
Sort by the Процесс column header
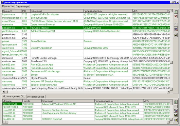pyautogui.click(x=12, y=11)
